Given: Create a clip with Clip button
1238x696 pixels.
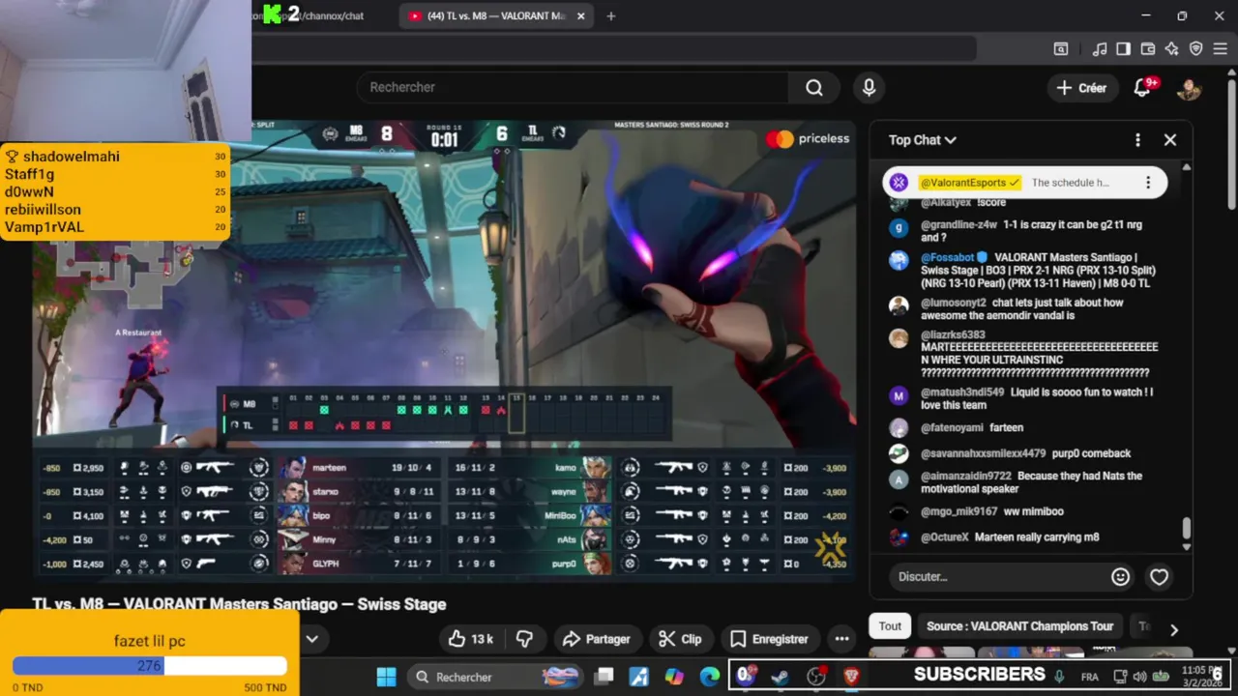Looking at the screenshot, I should [680, 639].
